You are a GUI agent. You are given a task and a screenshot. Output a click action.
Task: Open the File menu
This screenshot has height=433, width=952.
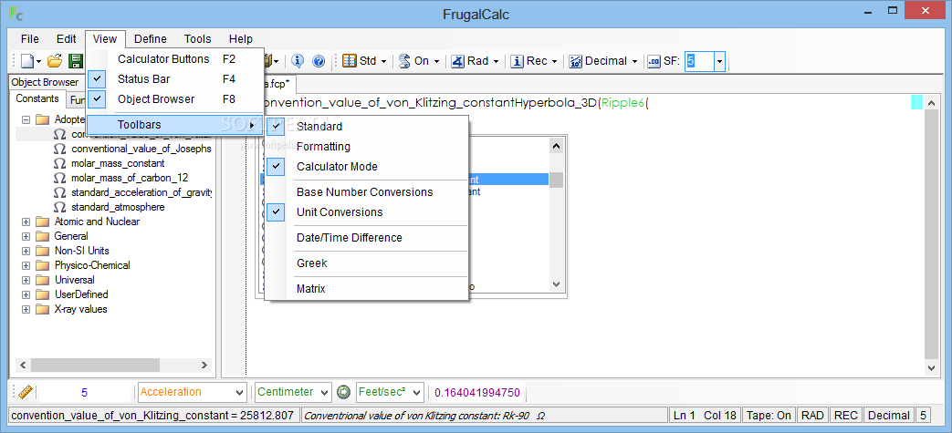[x=30, y=39]
